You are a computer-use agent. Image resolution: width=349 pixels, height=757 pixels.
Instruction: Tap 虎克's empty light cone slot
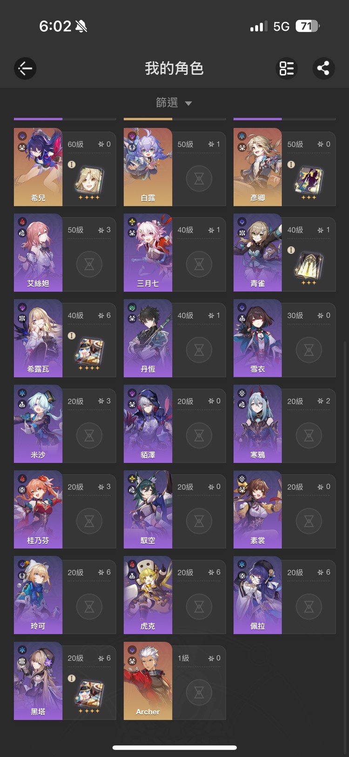pos(199,607)
